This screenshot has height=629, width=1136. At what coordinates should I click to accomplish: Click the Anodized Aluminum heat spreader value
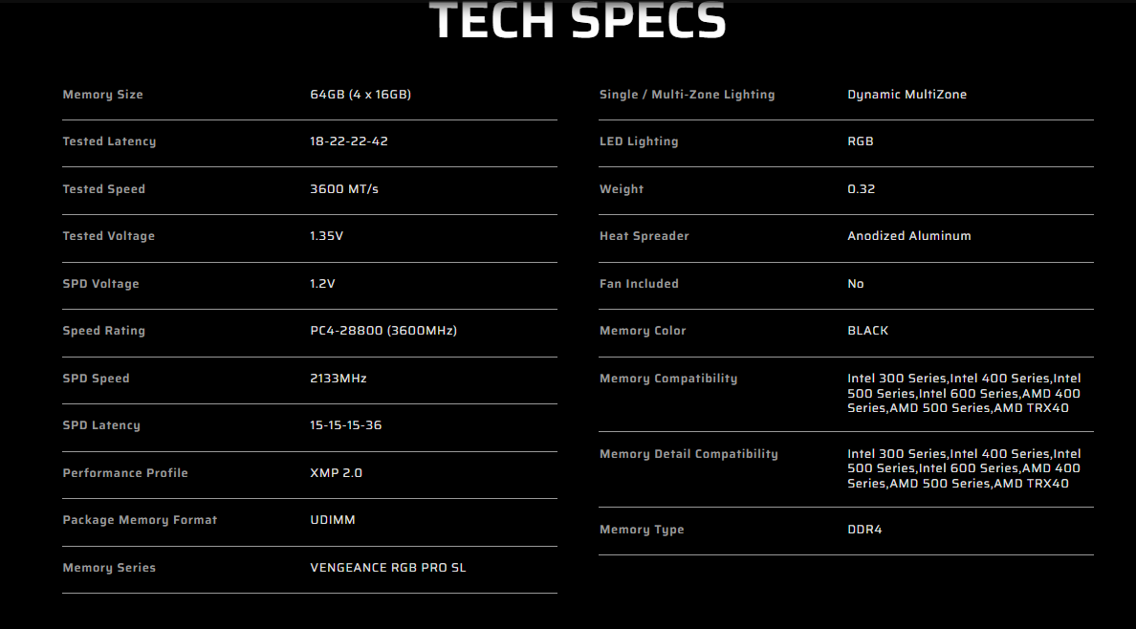coord(909,236)
